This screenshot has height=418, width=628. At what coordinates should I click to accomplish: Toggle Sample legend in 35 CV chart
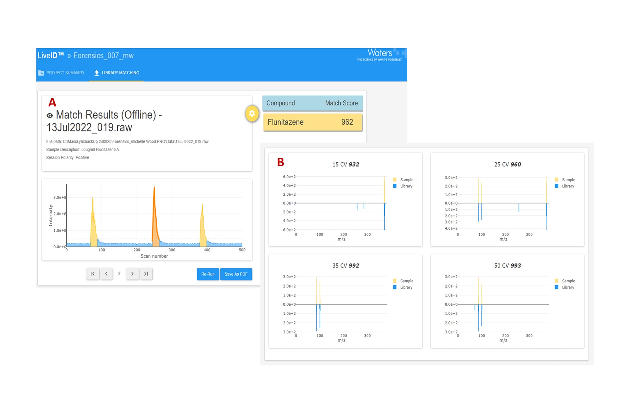403,281
